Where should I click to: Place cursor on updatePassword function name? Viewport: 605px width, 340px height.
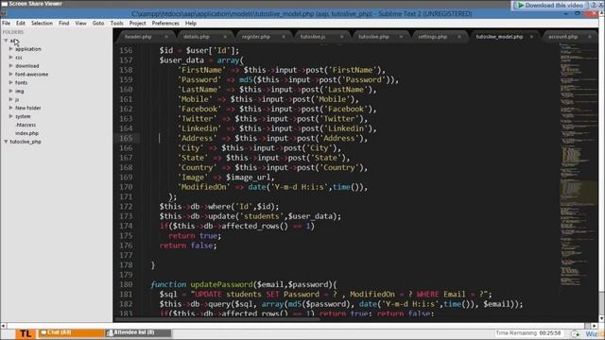pyautogui.click(x=221, y=284)
